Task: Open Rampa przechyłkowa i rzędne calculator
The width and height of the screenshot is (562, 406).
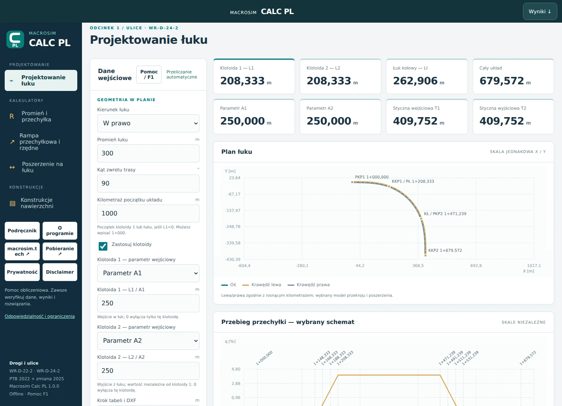Action: coord(41,142)
